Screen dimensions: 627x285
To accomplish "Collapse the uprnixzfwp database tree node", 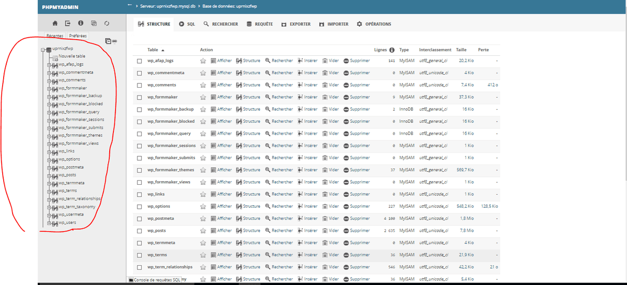I will click(43, 50).
